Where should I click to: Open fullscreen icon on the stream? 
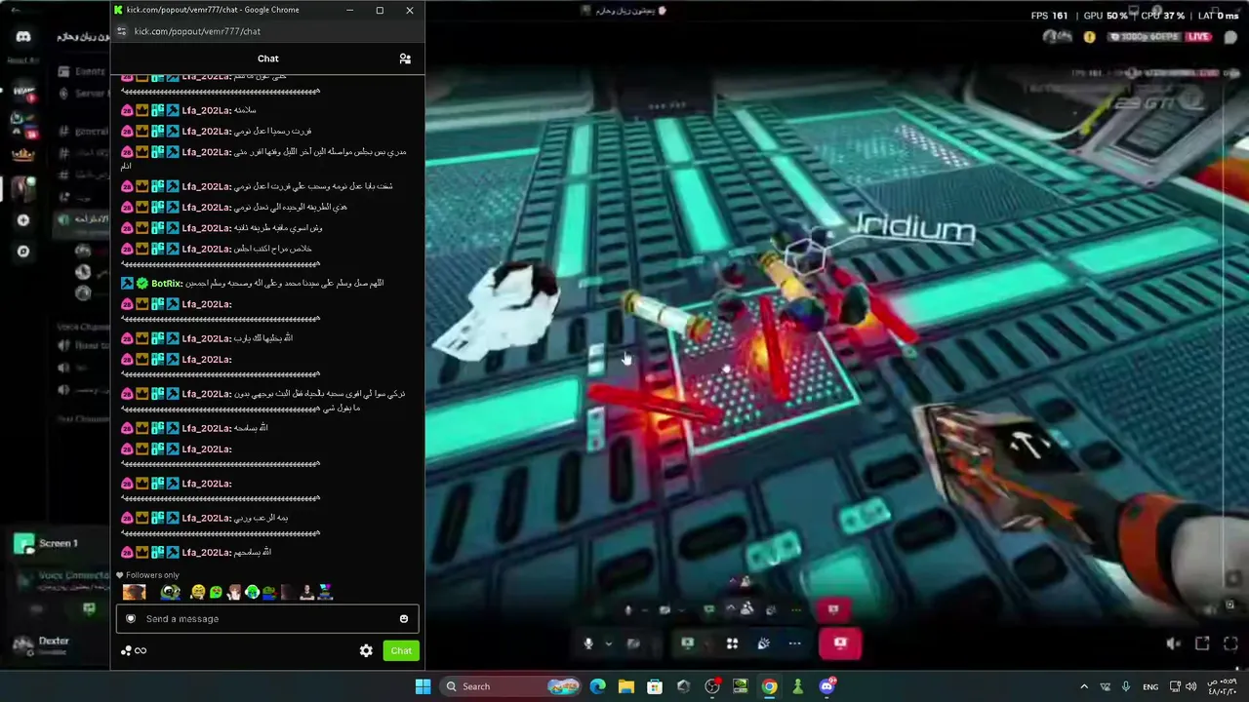pos(1230,643)
